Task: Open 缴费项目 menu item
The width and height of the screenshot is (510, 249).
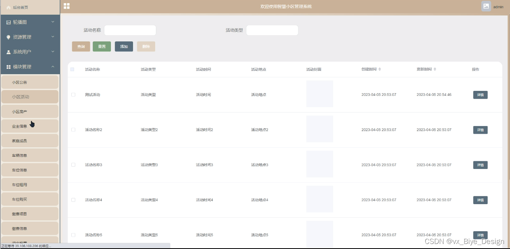Action: tap(30, 214)
